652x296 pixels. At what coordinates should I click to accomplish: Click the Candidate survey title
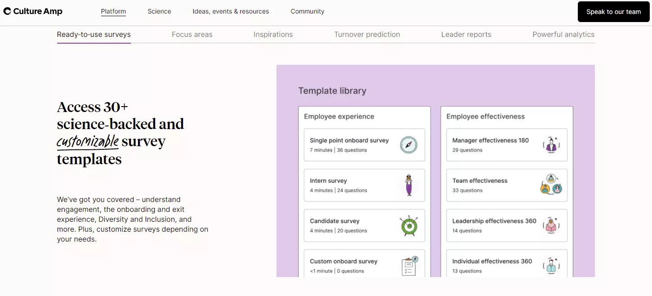click(335, 221)
